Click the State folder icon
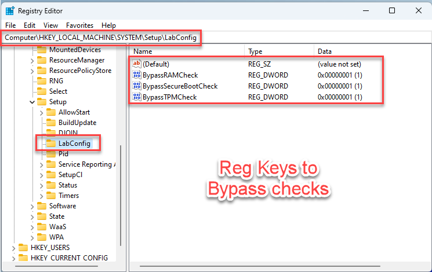The image size is (432, 272). 42,216
